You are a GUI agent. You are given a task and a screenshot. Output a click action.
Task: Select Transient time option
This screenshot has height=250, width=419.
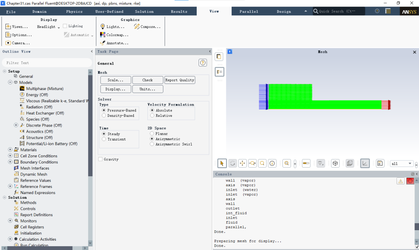104,139
